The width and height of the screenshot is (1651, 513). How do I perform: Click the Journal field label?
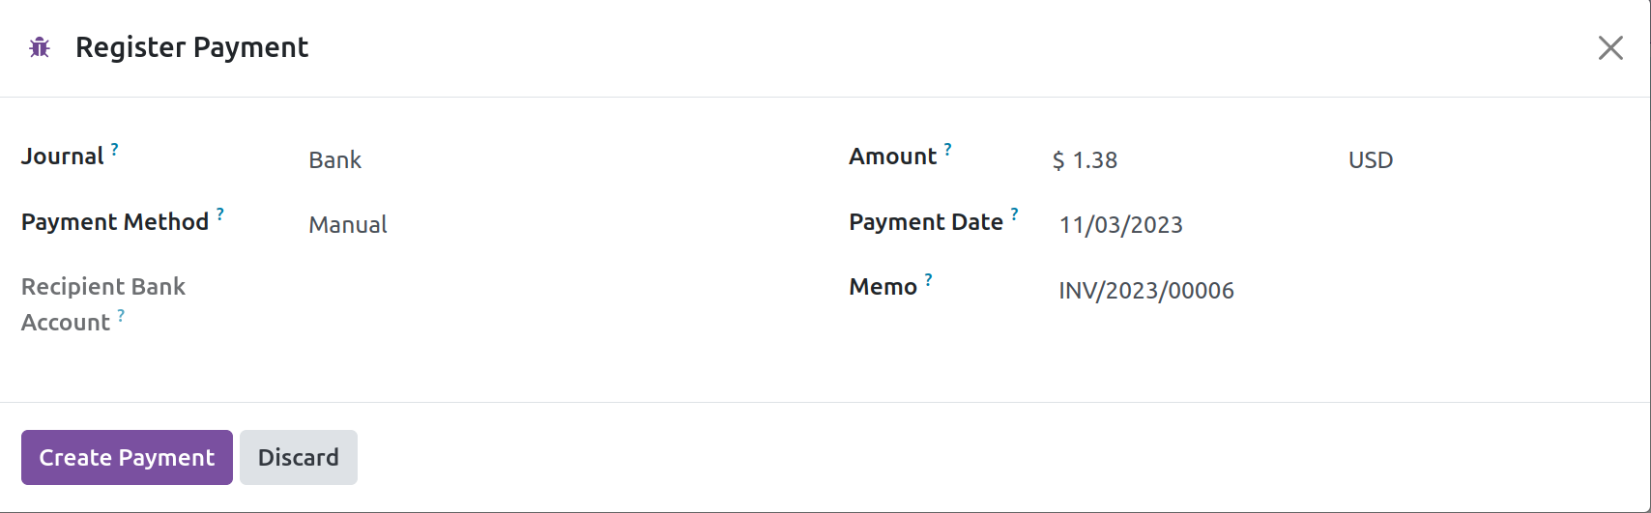[62, 157]
